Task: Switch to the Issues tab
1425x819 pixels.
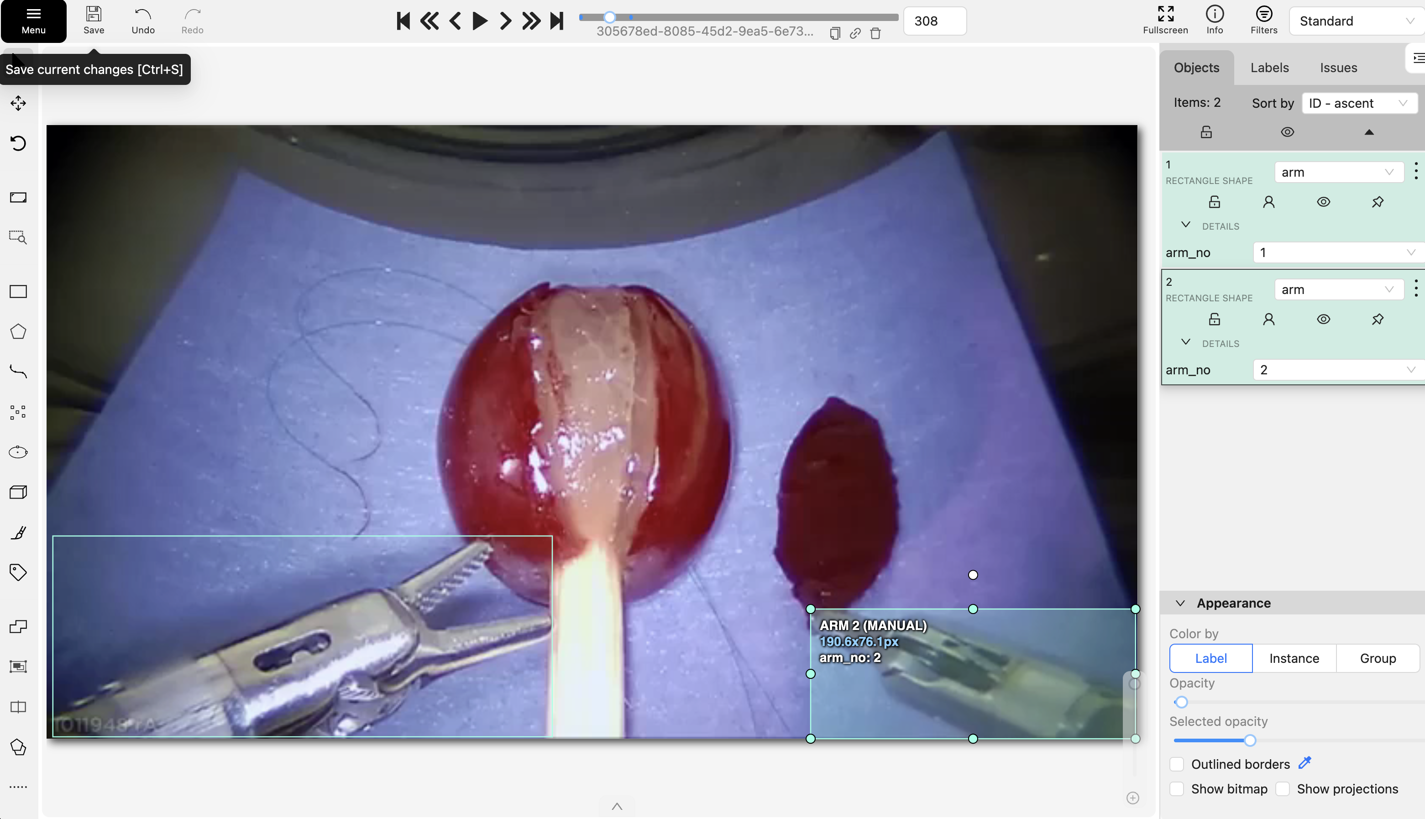Action: click(x=1338, y=68)
